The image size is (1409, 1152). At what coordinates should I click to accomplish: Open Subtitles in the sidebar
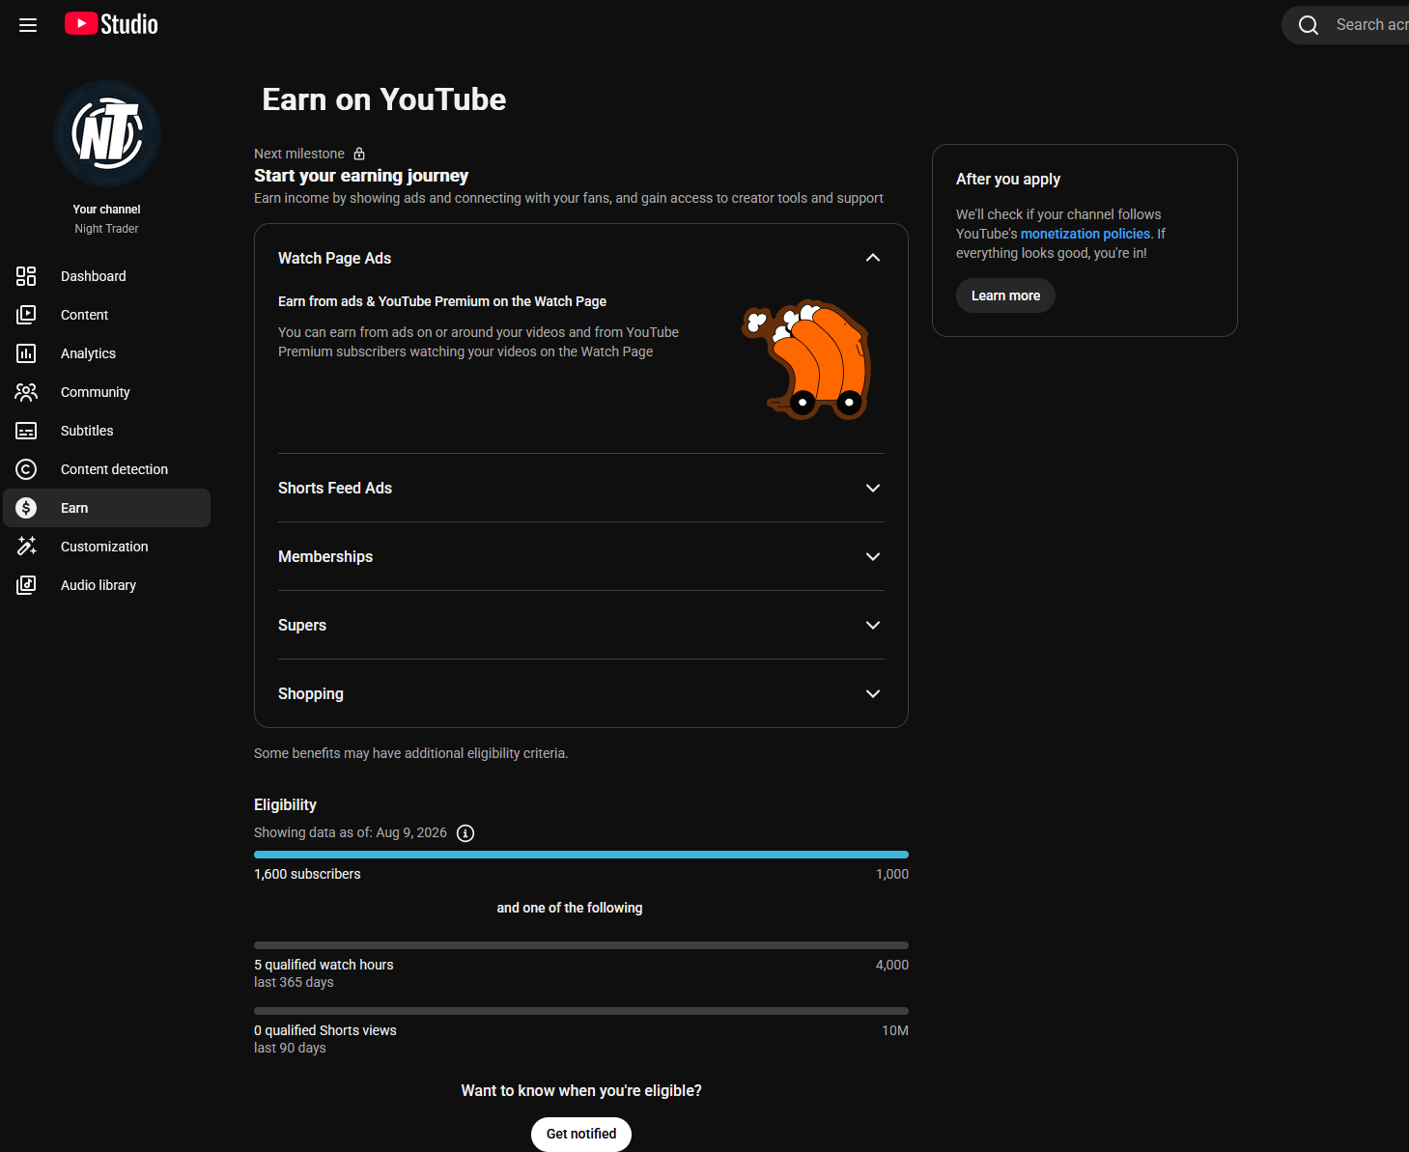107,431
